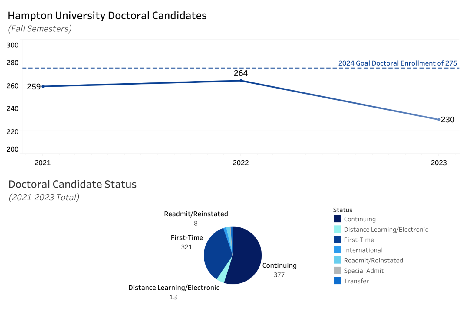Viewport: 465px width, 309px height.
Task: Select the Hampton University Doctoral Candidates title
Action: coord(107,16)
